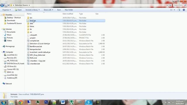Screen dimensions: 187x105
Task: Select the NPC_Drop_Editor.bat file icon
Action: pyautogui.click(x=28, y=55)
